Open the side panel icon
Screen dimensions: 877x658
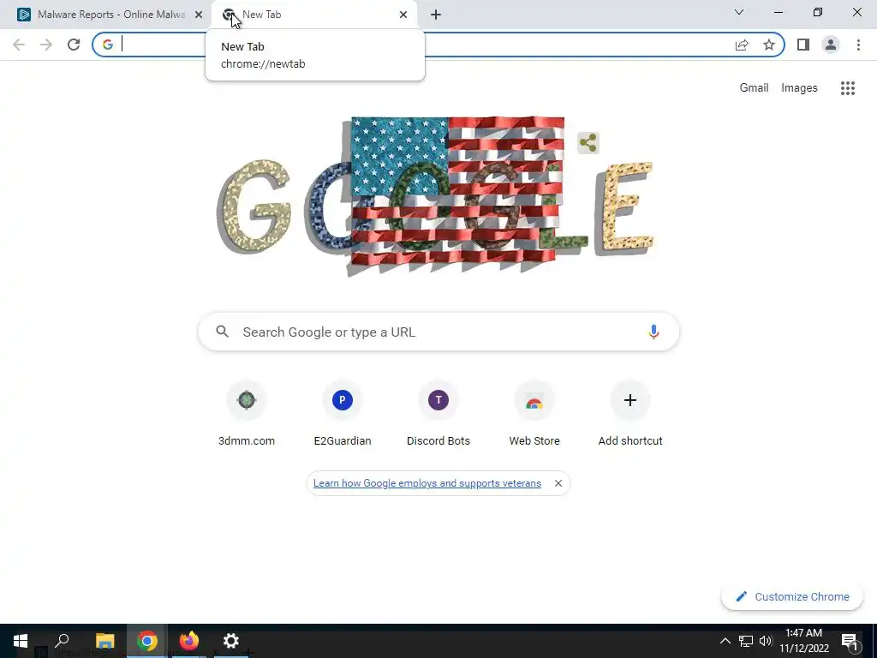tap(803, 45)
